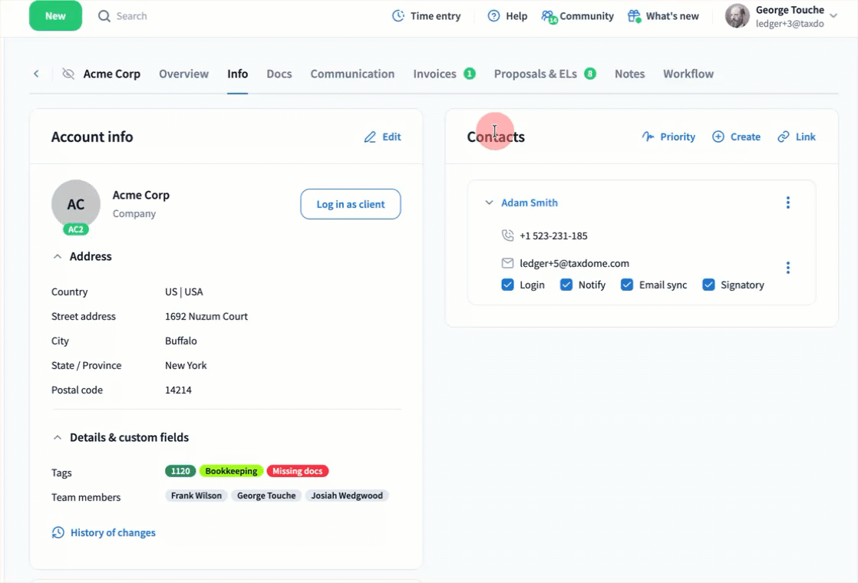Click the ledger+5@taxdome.com email text
Image resolution: width=858 pixels, height=583 pixels.
tap(574, 263)
